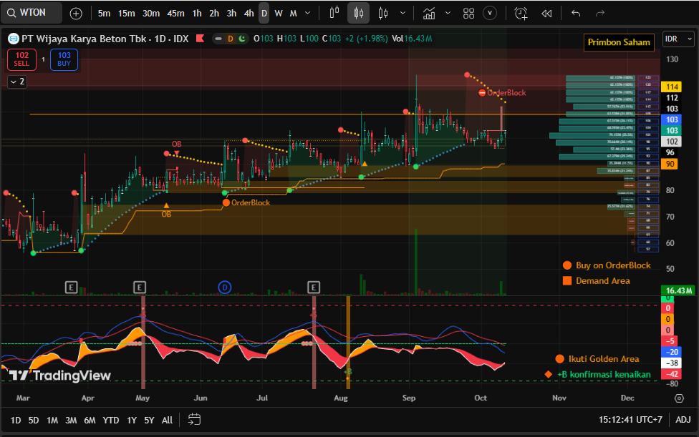Click the add symbol plus icon
The height and width of the screenshot is (437, 699).
[77, 13]
